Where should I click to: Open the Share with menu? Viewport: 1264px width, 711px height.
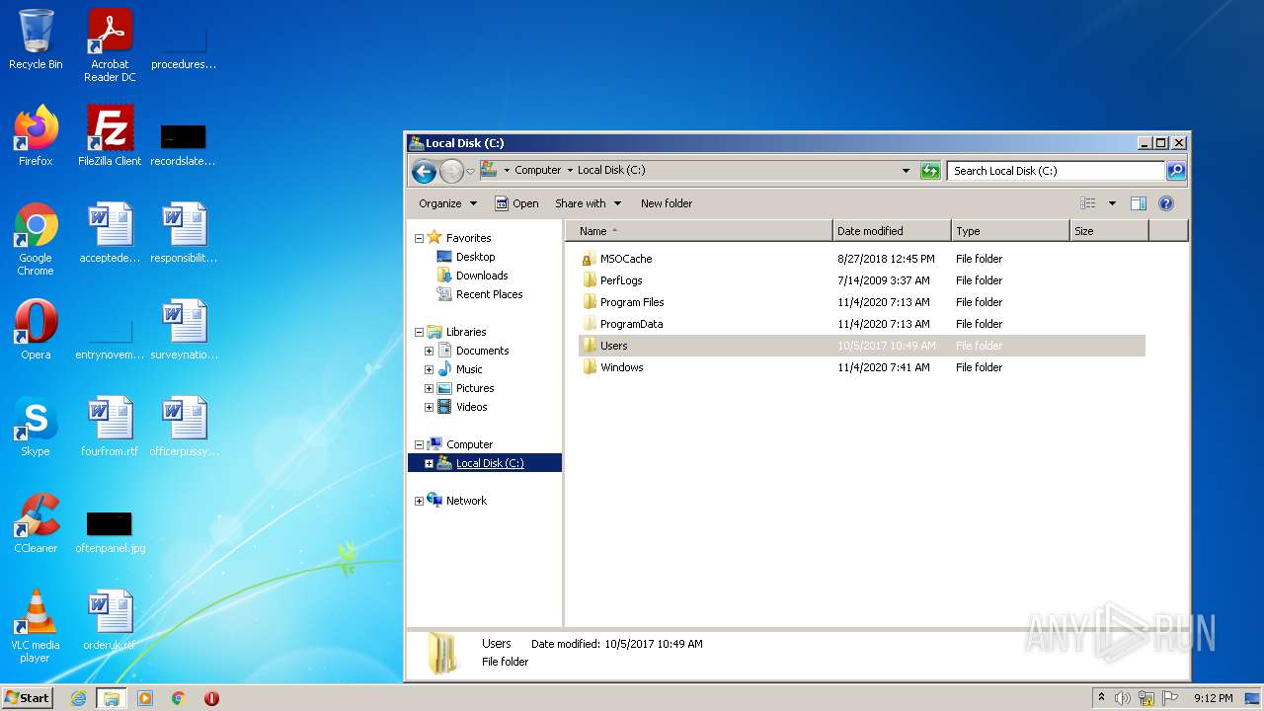pos(588,203)
